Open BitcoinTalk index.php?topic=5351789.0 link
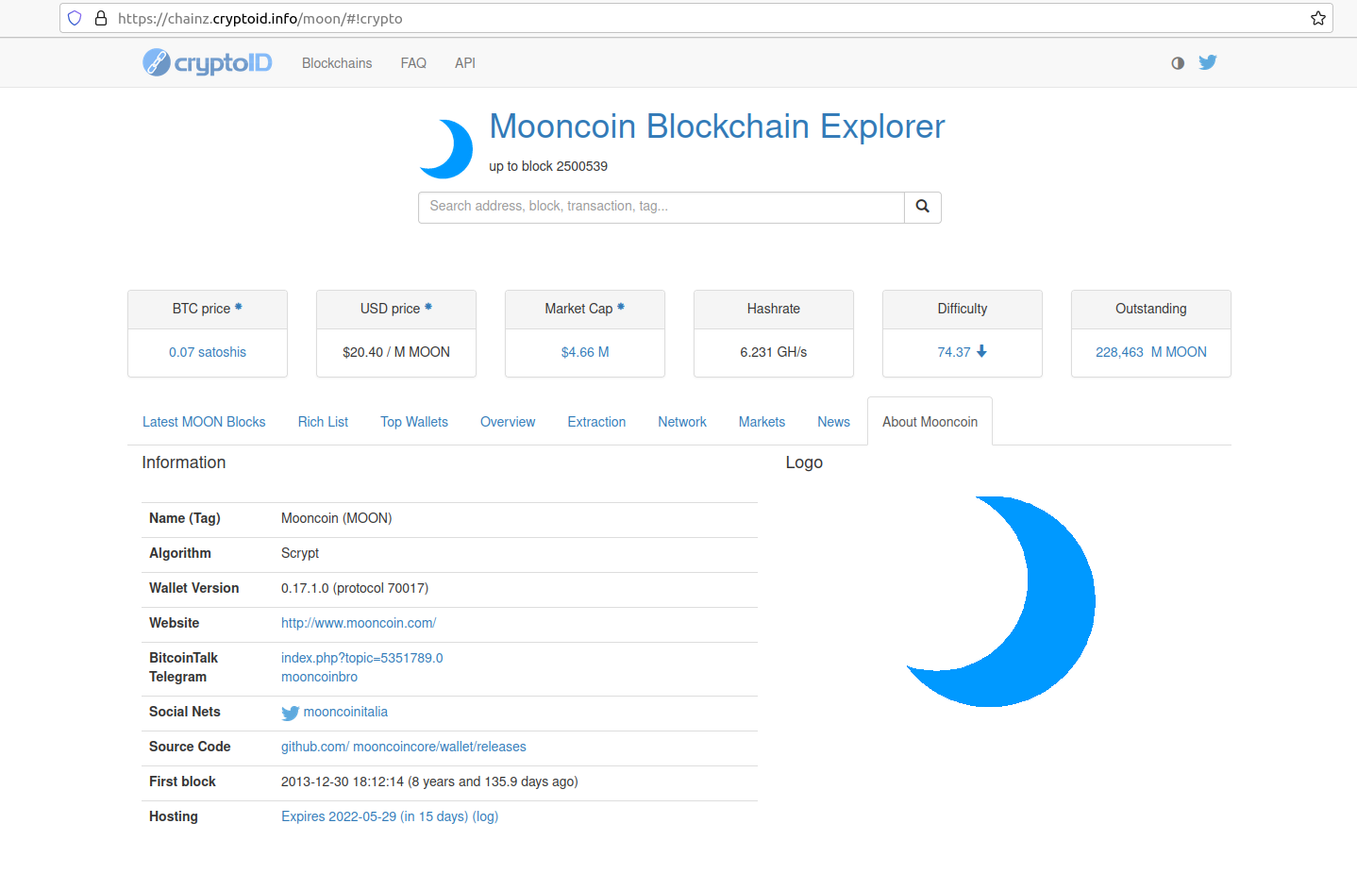 coord(361,658)
